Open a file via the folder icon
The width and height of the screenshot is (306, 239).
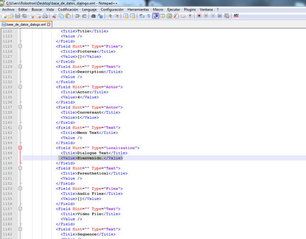[11, 16]
